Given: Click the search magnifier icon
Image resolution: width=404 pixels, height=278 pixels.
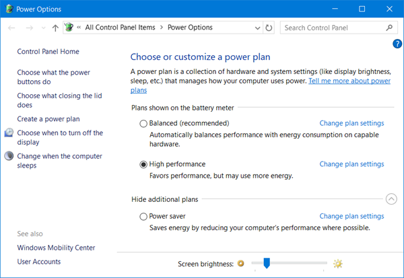Looking at the screenshot, I should point(389,28).
